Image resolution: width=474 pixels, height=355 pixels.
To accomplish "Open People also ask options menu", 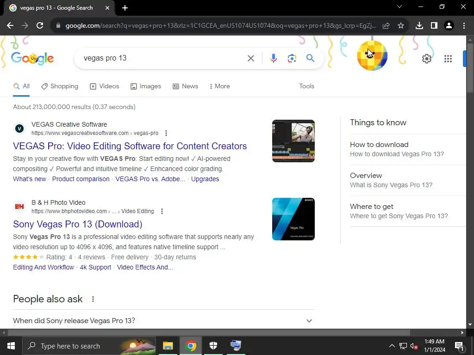I will point(93,299).
